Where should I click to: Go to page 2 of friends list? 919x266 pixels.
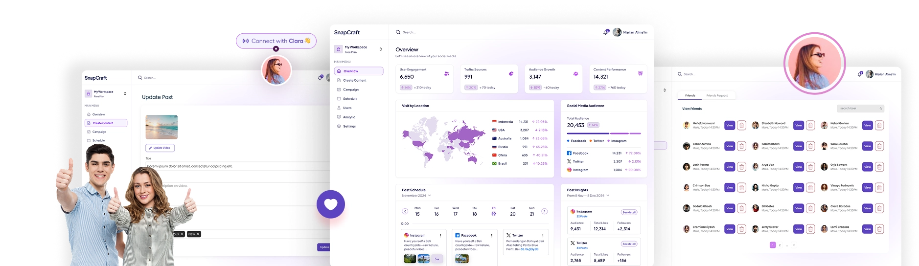pos(780,245)
